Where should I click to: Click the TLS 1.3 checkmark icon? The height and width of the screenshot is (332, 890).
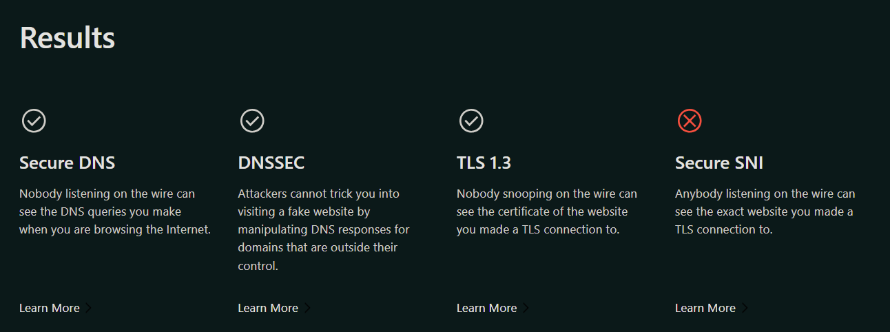click(x=471, y=121)
